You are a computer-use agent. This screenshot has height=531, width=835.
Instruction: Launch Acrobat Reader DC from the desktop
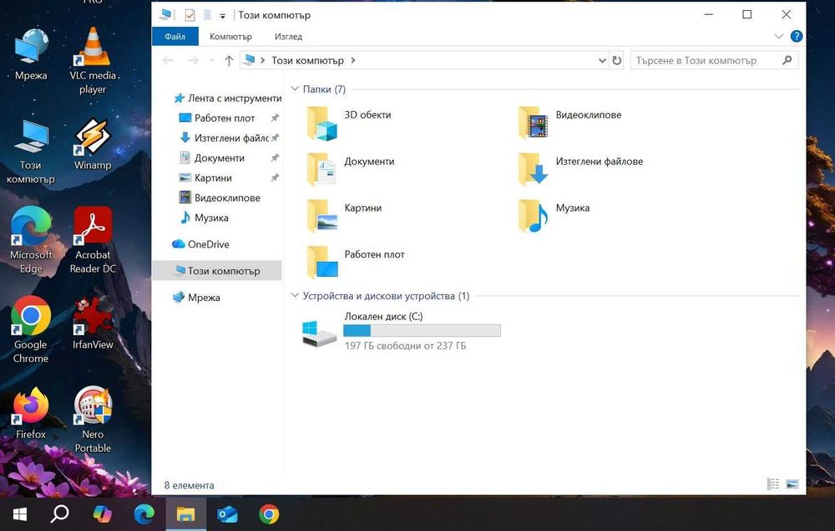[x=93, y=239]
